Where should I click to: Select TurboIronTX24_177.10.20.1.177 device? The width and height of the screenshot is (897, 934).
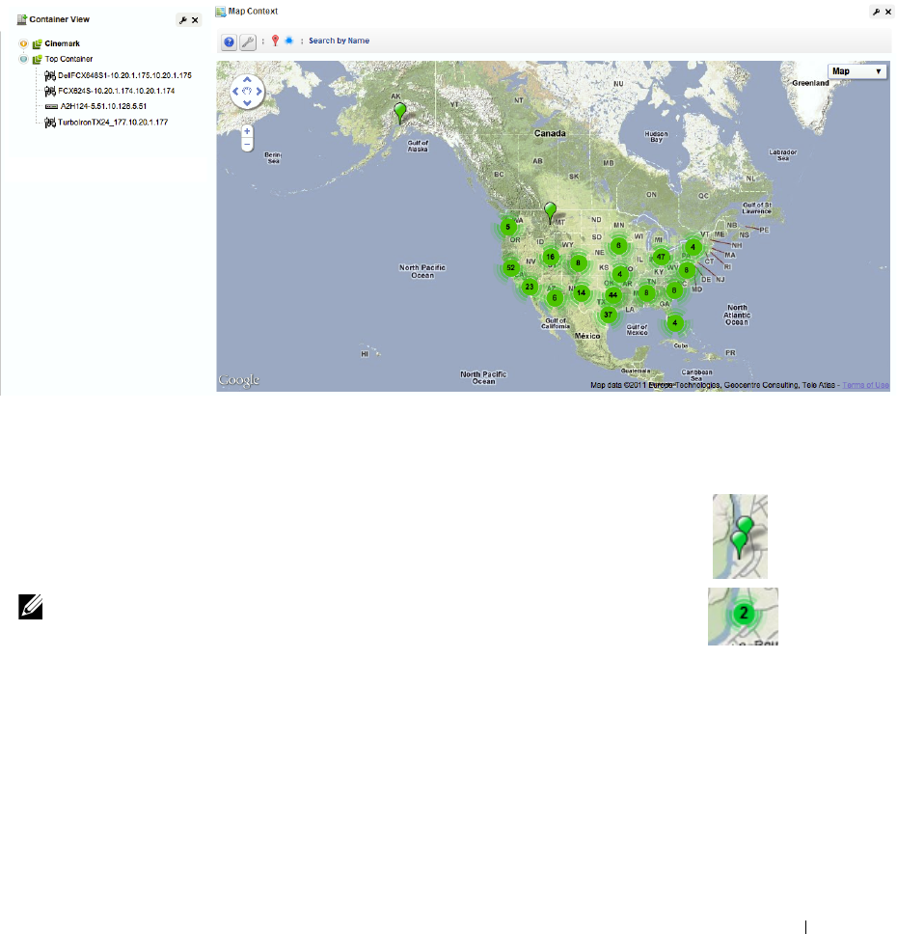(x=113, y=123)
